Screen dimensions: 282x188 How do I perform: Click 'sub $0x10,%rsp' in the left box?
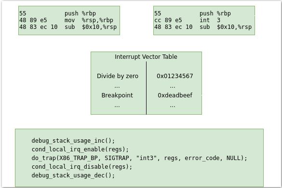coord(91,27)
